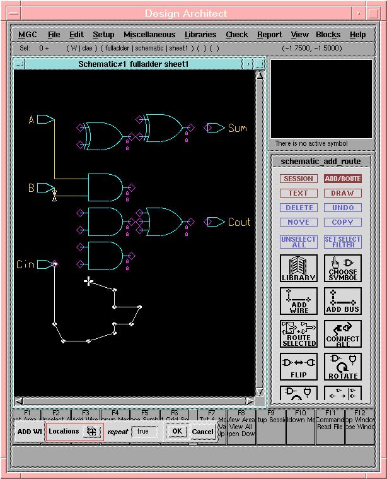Click the Locations picker icon in prompt bar
The height and width of the screenshot is (479, 387).
tap(91, 432)
